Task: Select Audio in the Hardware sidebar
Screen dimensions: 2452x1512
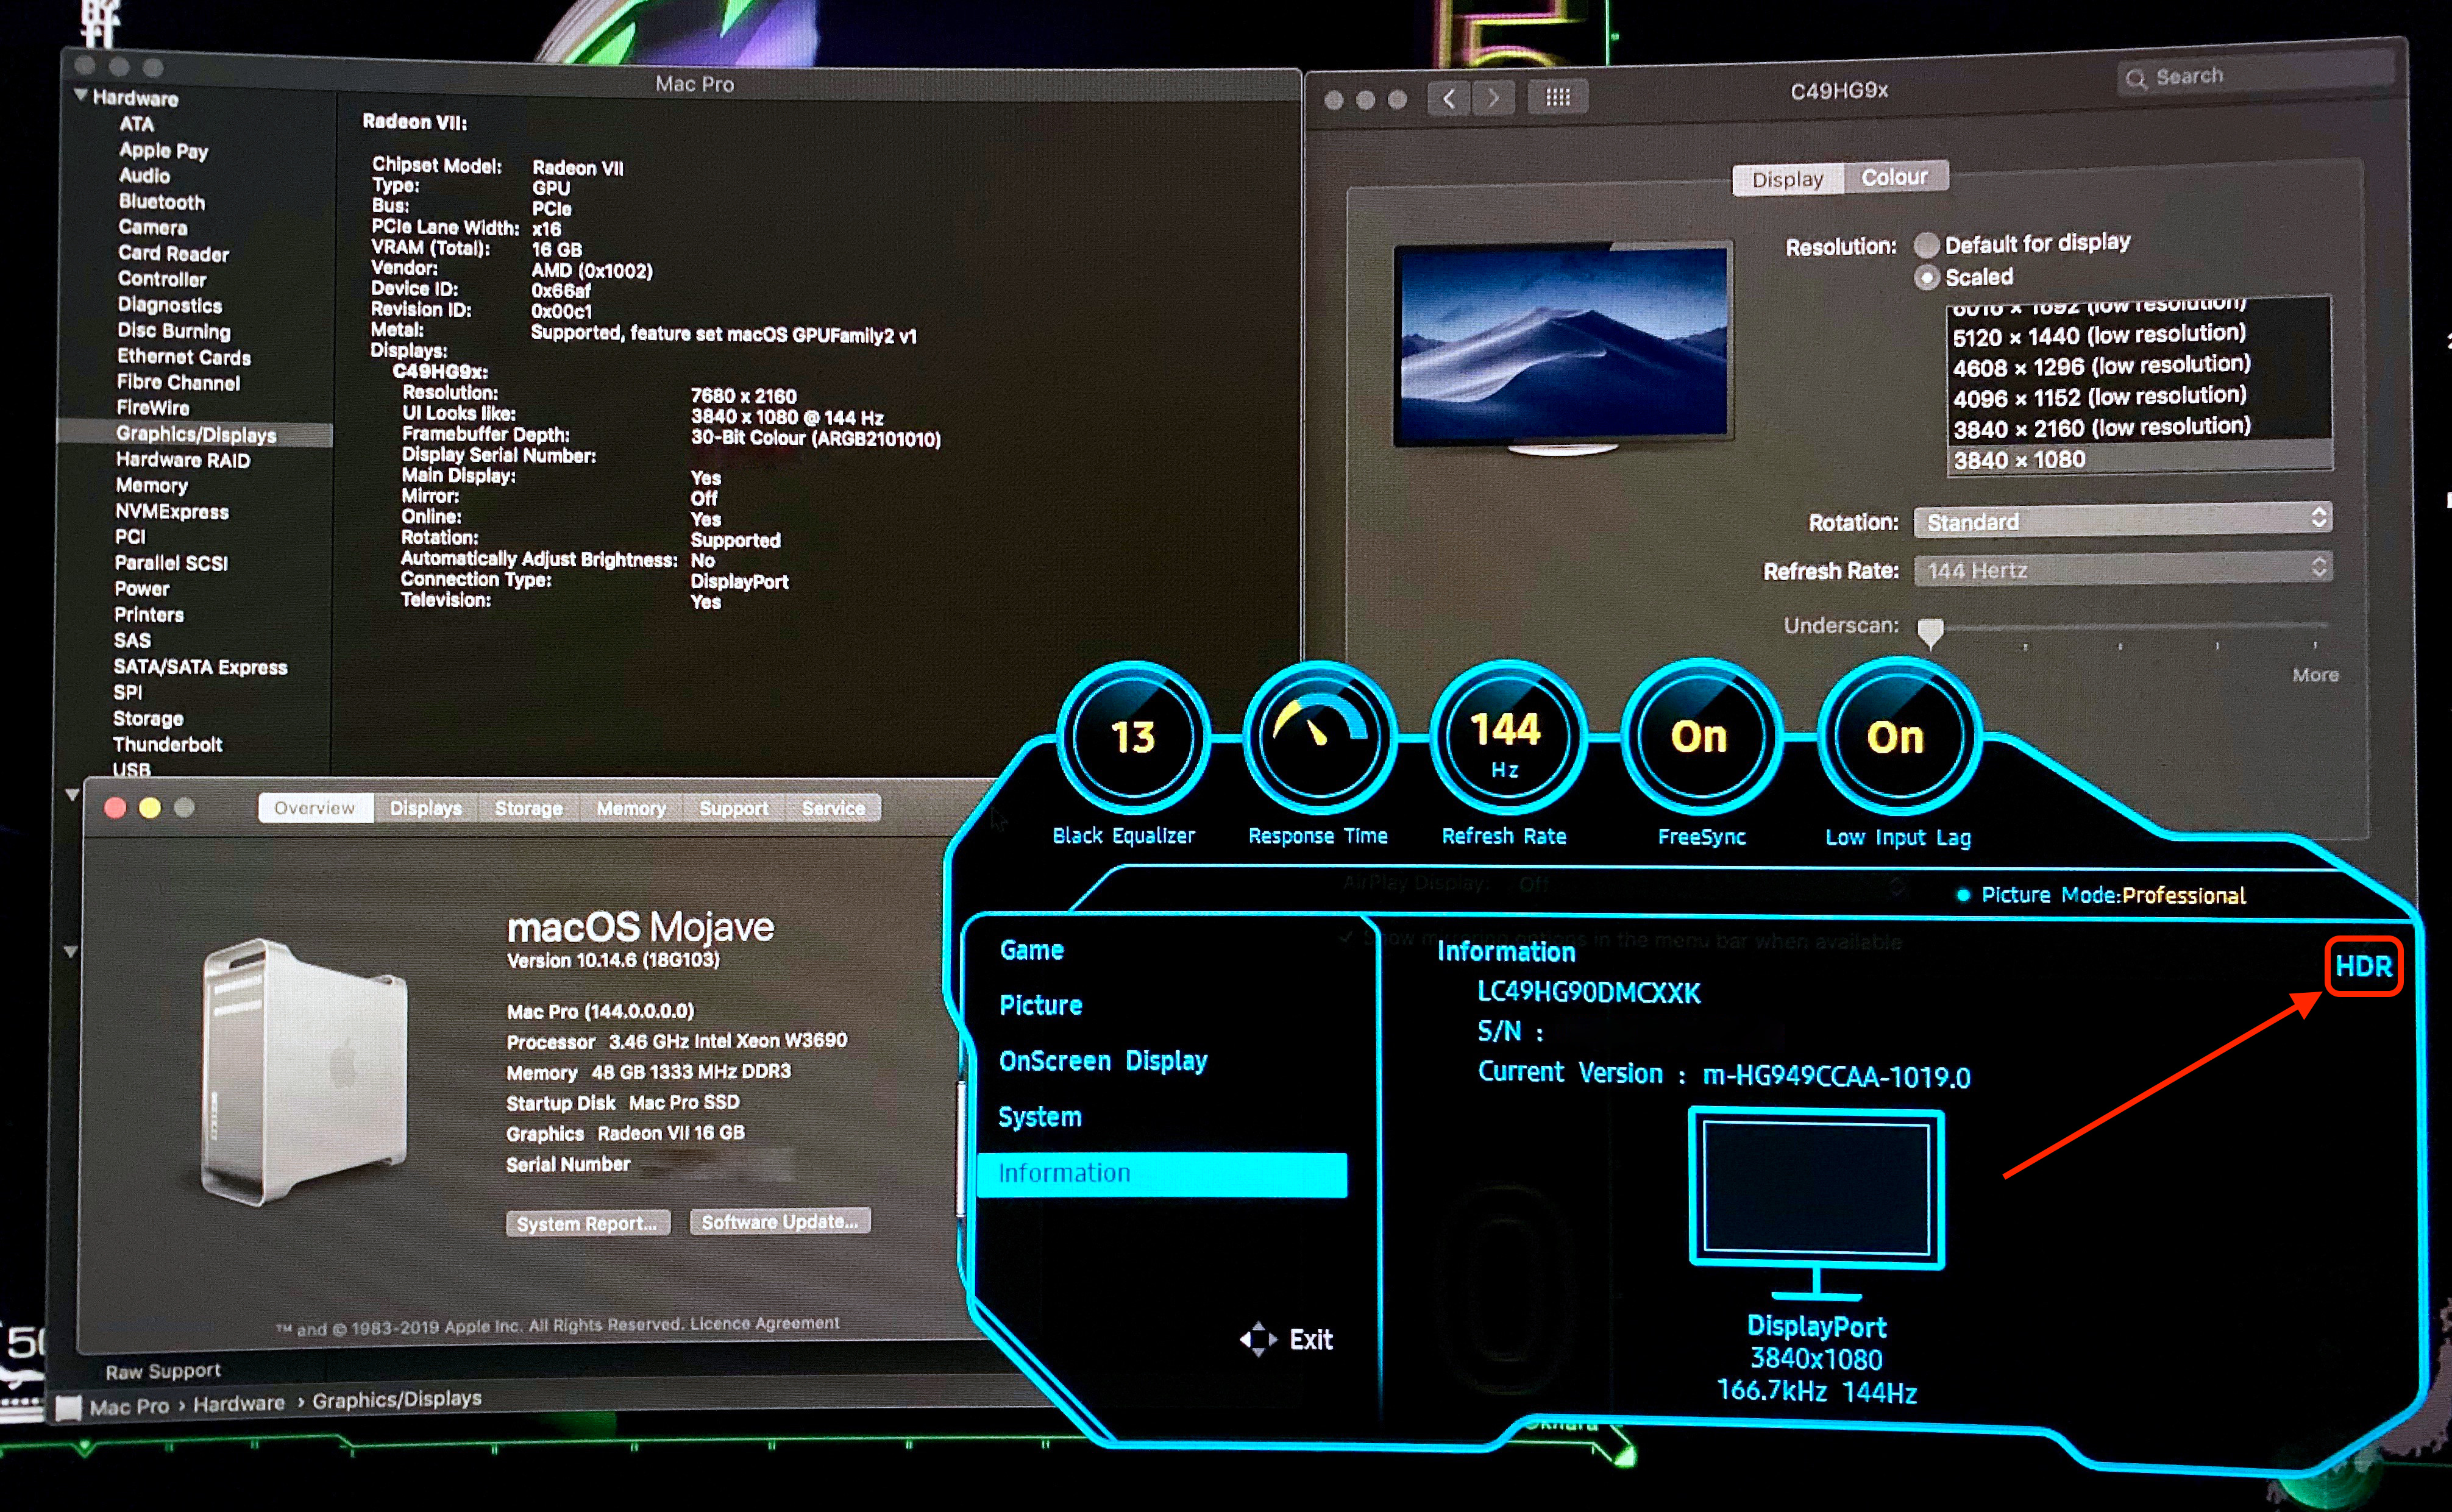Action: [145, 176]
